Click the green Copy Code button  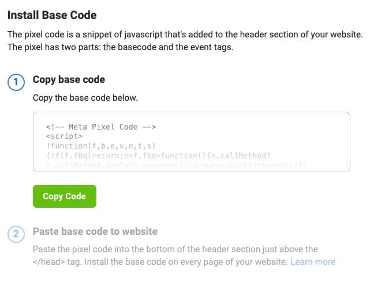[x=65, y=196]
